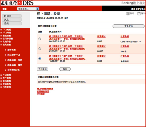Open 證券買賣 submenu item
The image size is (146, 127).
click(x=11, y=50)
